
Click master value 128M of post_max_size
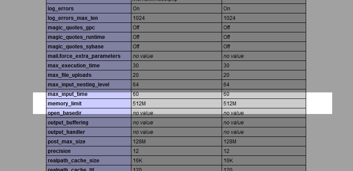(230, 142)
